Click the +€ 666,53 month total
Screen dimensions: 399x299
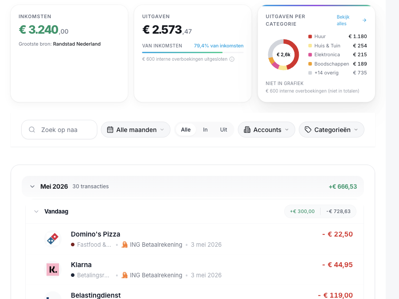click(x=343, y=186)
